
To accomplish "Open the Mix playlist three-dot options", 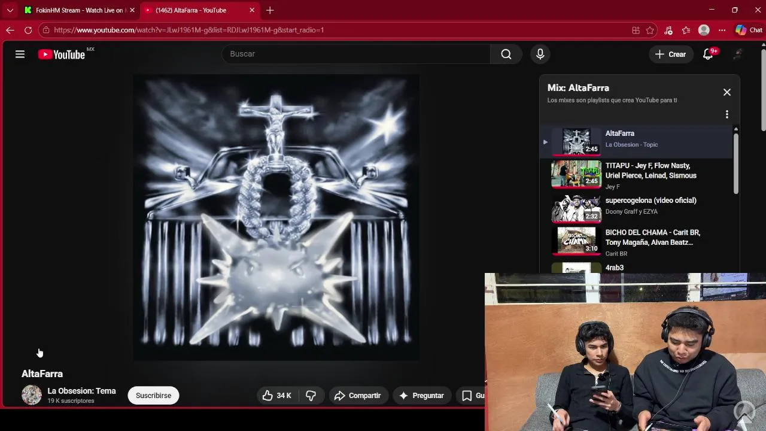I will 727,114.
